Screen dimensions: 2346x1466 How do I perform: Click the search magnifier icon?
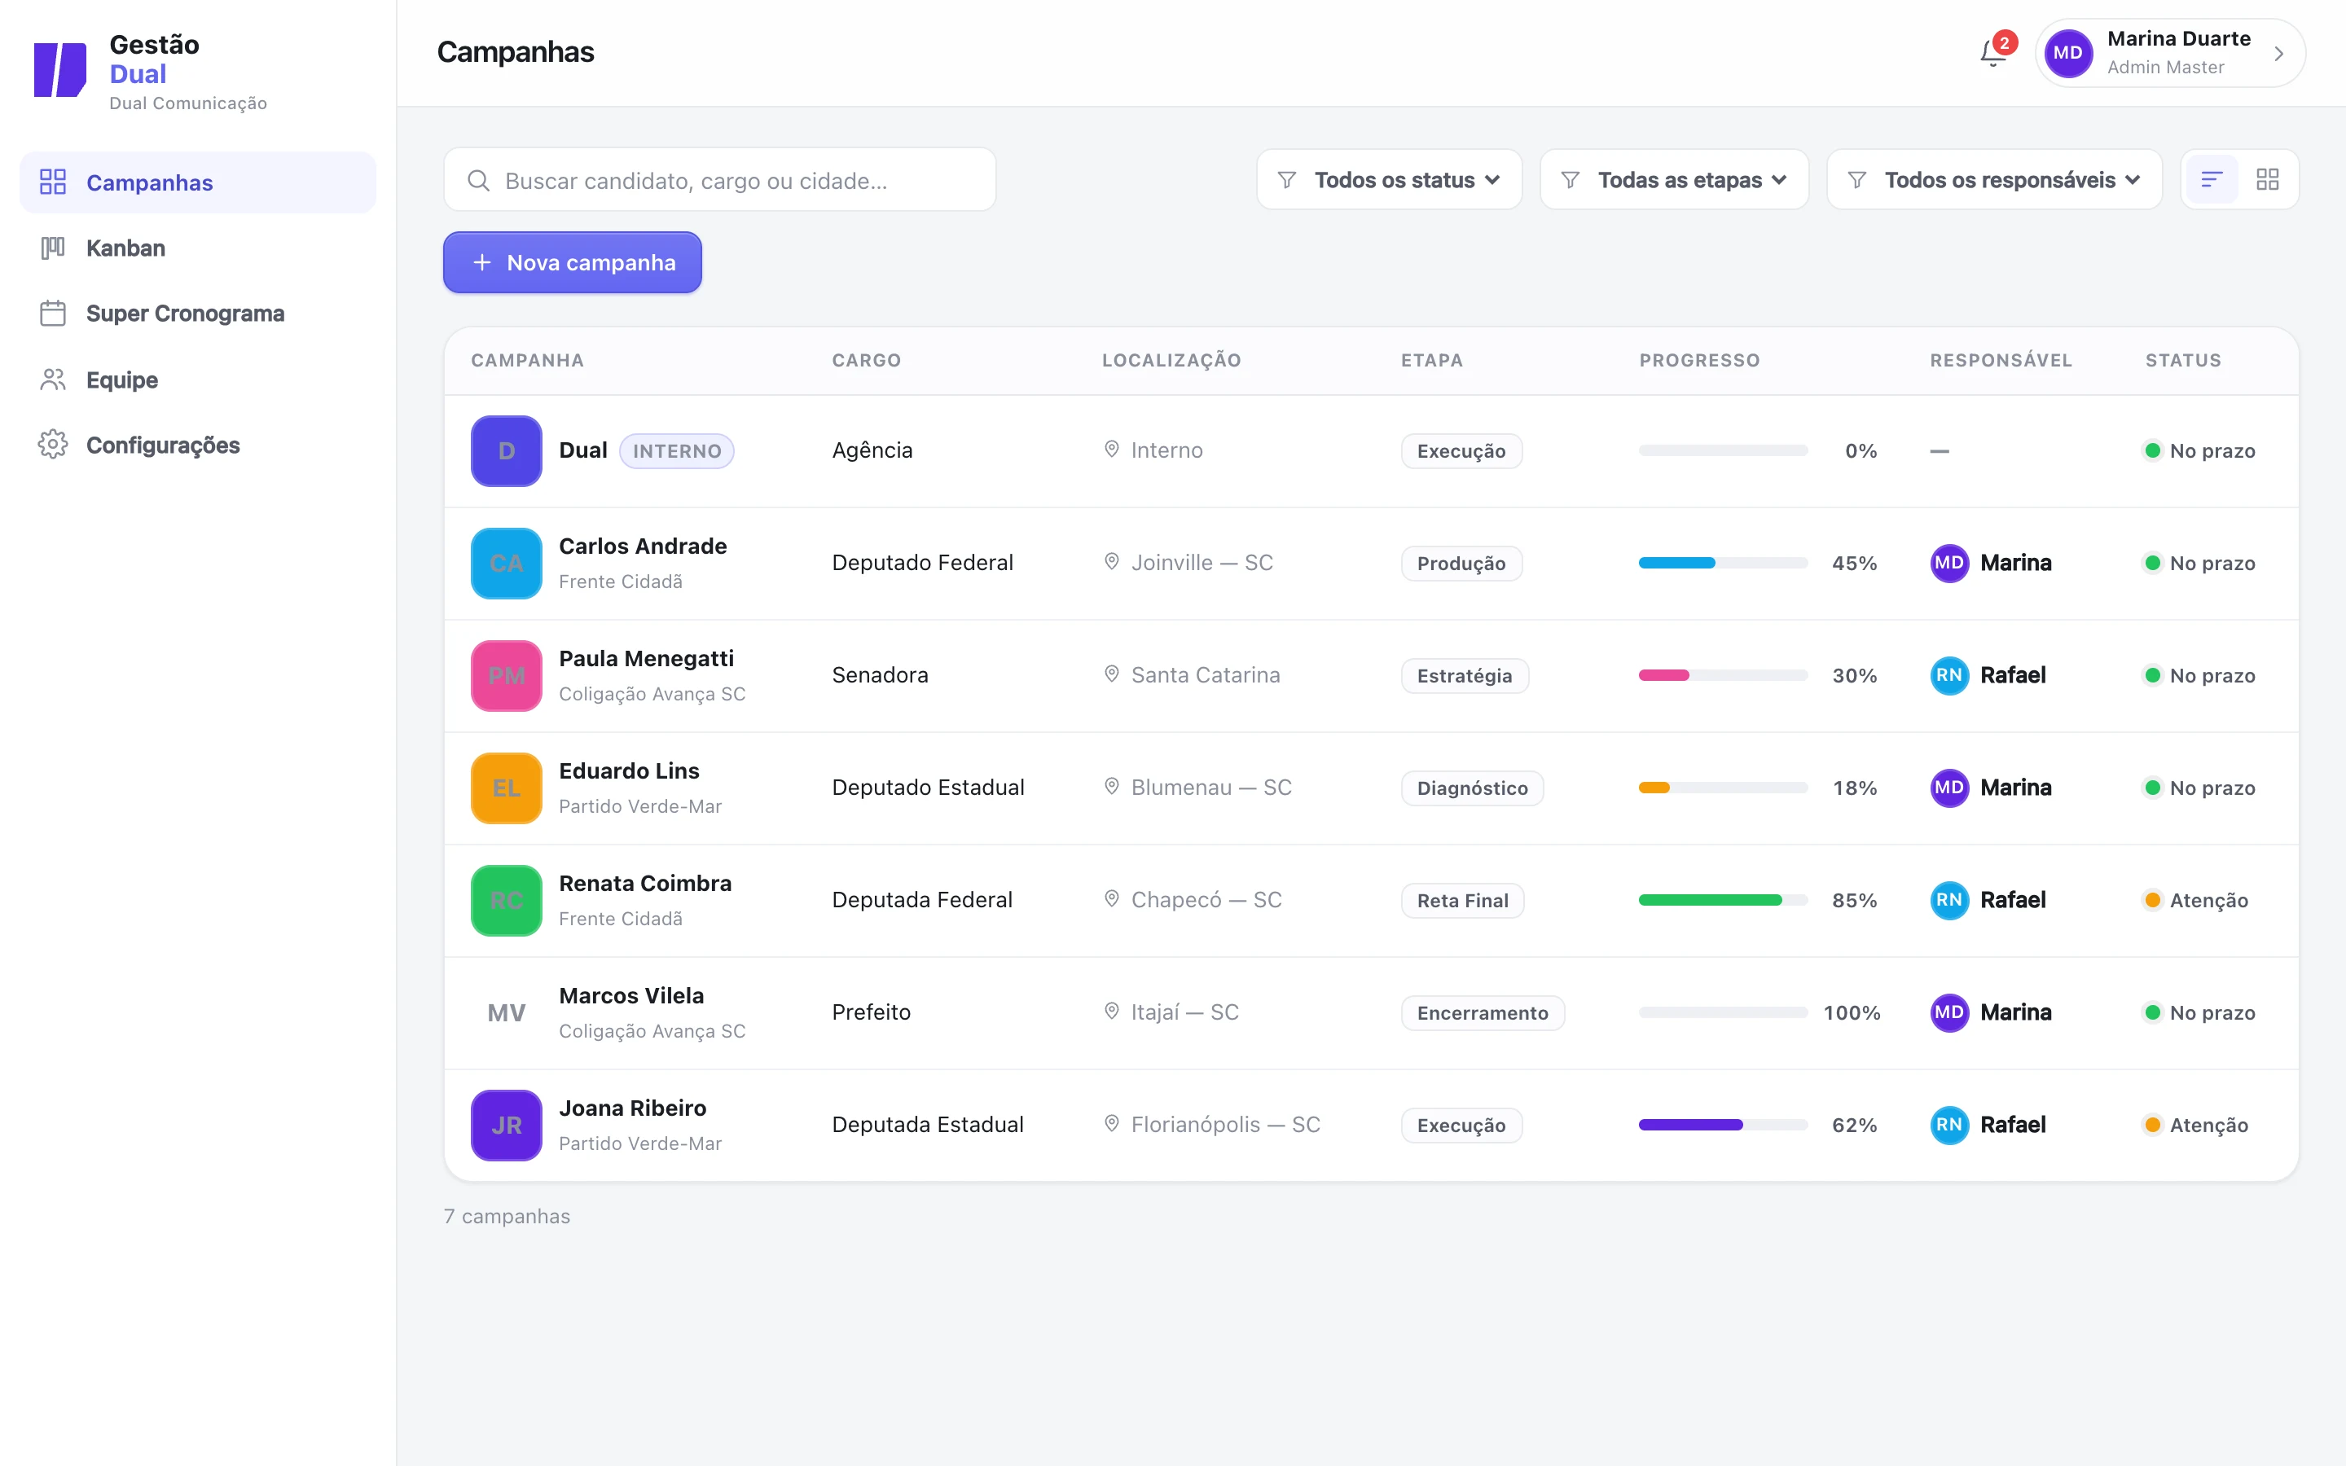tap(479, 180)
